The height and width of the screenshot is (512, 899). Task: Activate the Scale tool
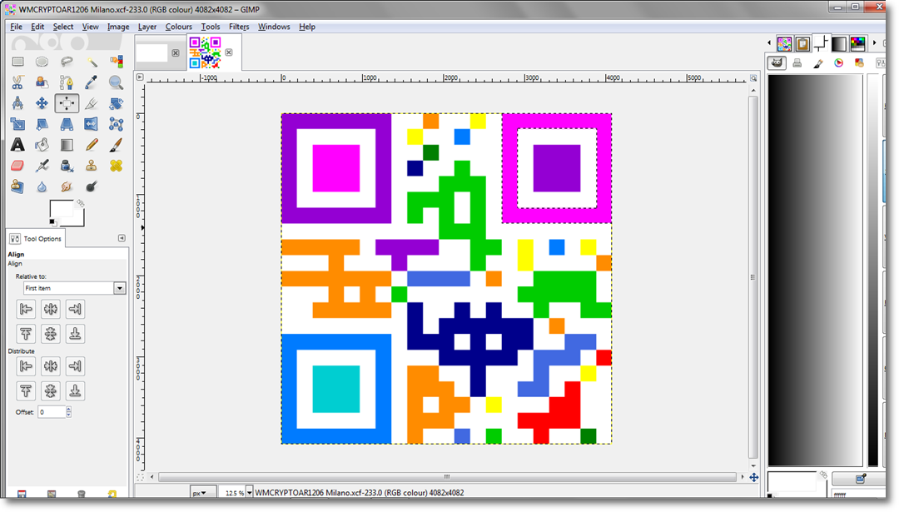[x=17, y=124]
